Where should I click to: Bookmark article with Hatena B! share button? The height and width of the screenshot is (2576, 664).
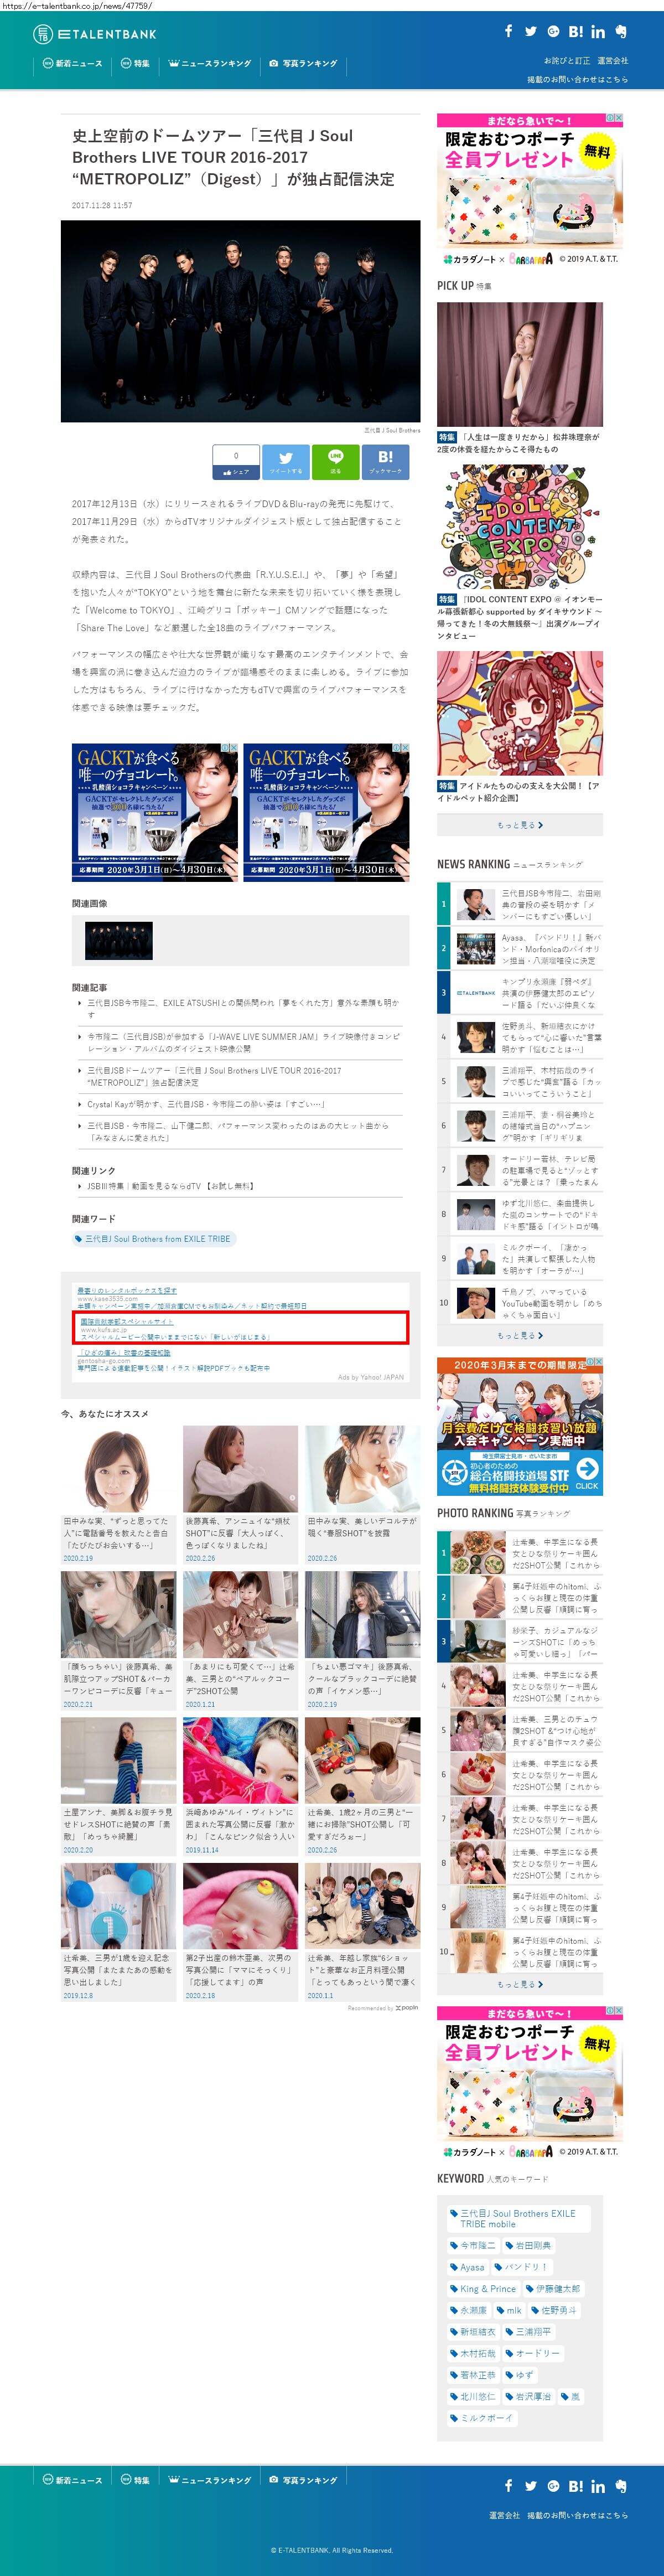[385, 461]
